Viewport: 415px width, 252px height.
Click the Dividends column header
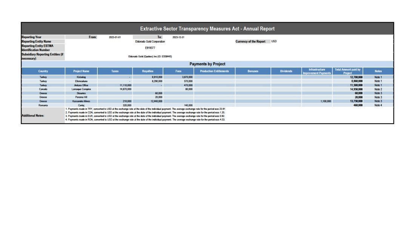(286, 71)
